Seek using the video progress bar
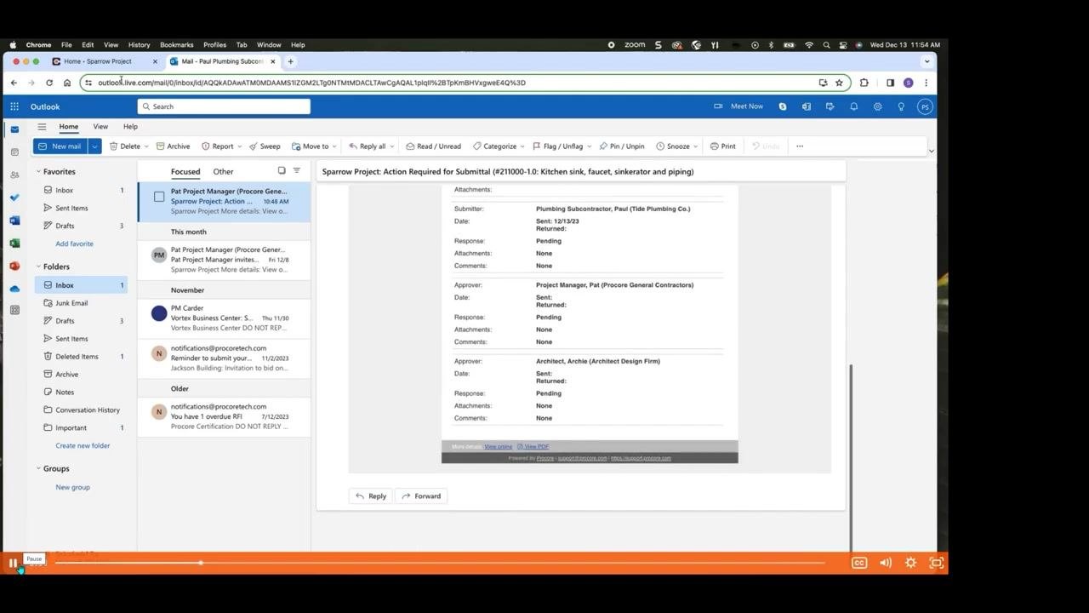Image resolution: width=1089 pixels, height=613 pixels. [440, 563]
